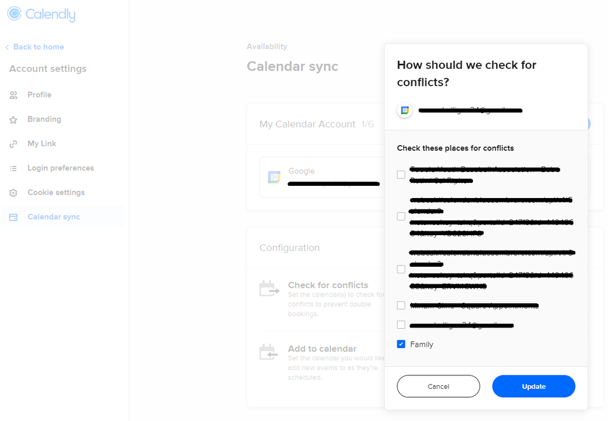Uncheck the Family calendar checkbox
This screenshot has width=608, height=421.
pos(401,344)
